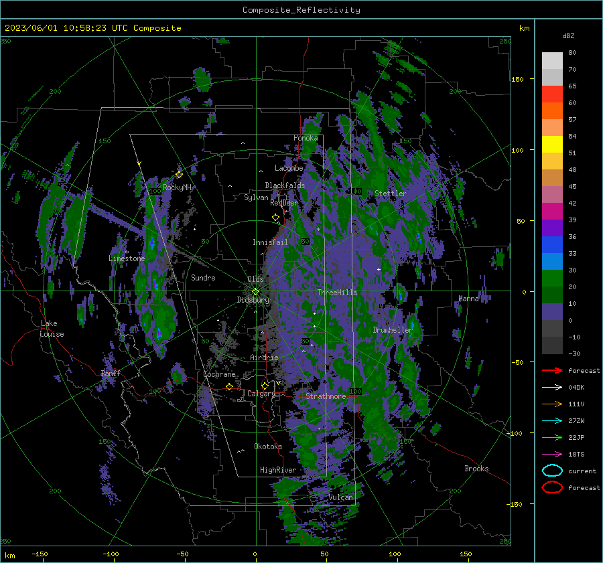Click the Lake Louise label

[x=52, y=329]
